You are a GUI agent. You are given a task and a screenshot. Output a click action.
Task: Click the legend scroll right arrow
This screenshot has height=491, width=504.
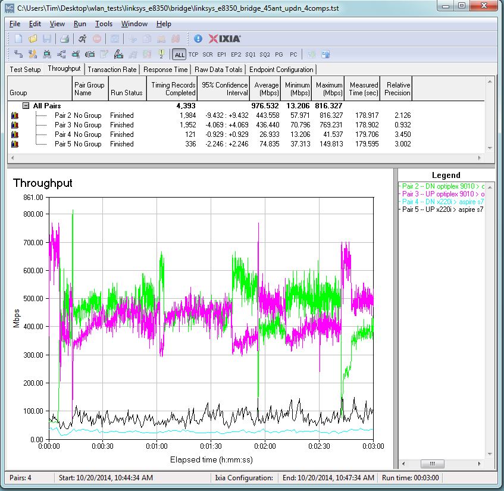pyautogui.click(x=480, y=464)
